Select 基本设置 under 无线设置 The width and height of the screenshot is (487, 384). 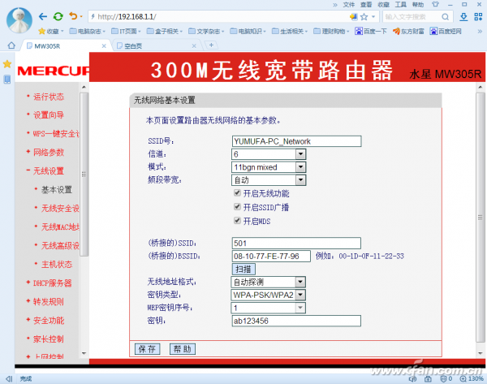[x=57, y=189]
